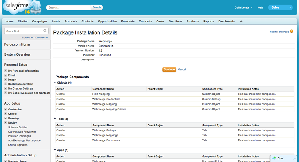Screen dimensions: 299x162
Task: Select Webmerge Mapping Criteria cell
Action: point(109,109)
